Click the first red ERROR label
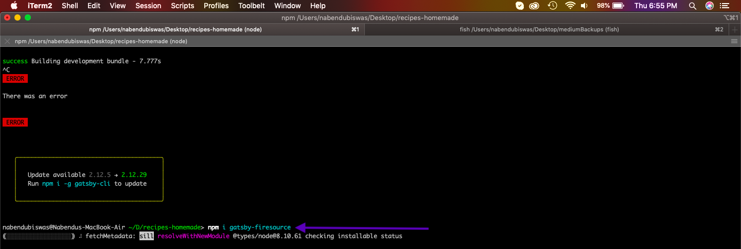 point(15,79)
